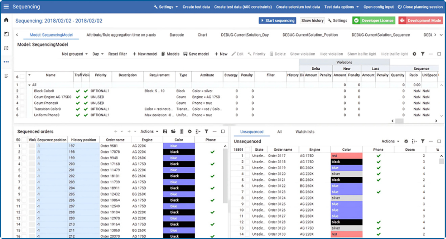Click red color cell of Order 3117

[346, 156]
